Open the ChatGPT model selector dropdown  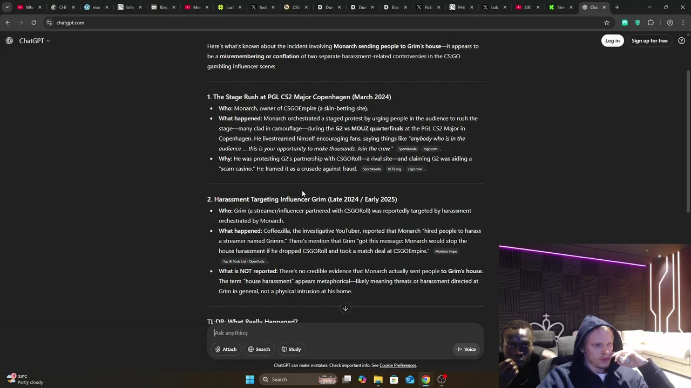(35, 41)
